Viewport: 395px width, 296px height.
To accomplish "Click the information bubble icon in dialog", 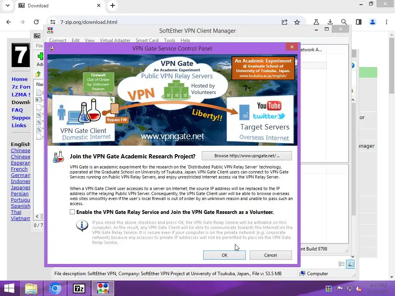I will [82, 225].
